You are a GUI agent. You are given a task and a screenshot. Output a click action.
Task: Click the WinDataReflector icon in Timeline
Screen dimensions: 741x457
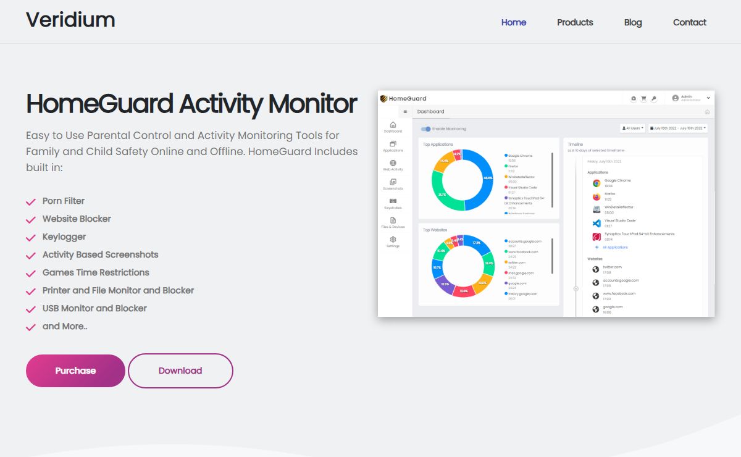pyautogui.click(x=597, y=210)
